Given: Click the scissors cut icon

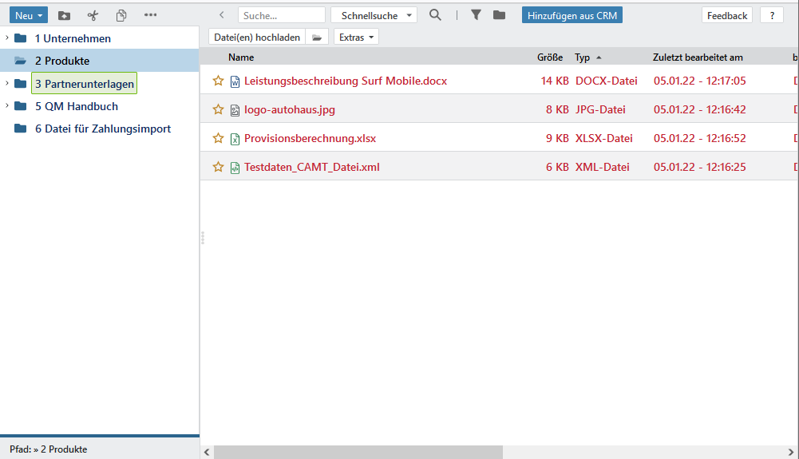Looking at the screenshot, I should [93, 15].
